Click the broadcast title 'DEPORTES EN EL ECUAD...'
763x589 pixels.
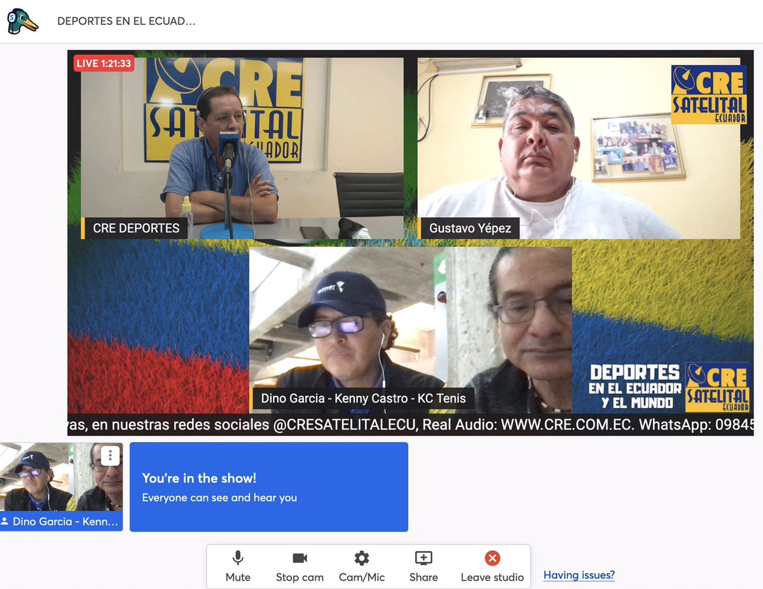point(126,21)
